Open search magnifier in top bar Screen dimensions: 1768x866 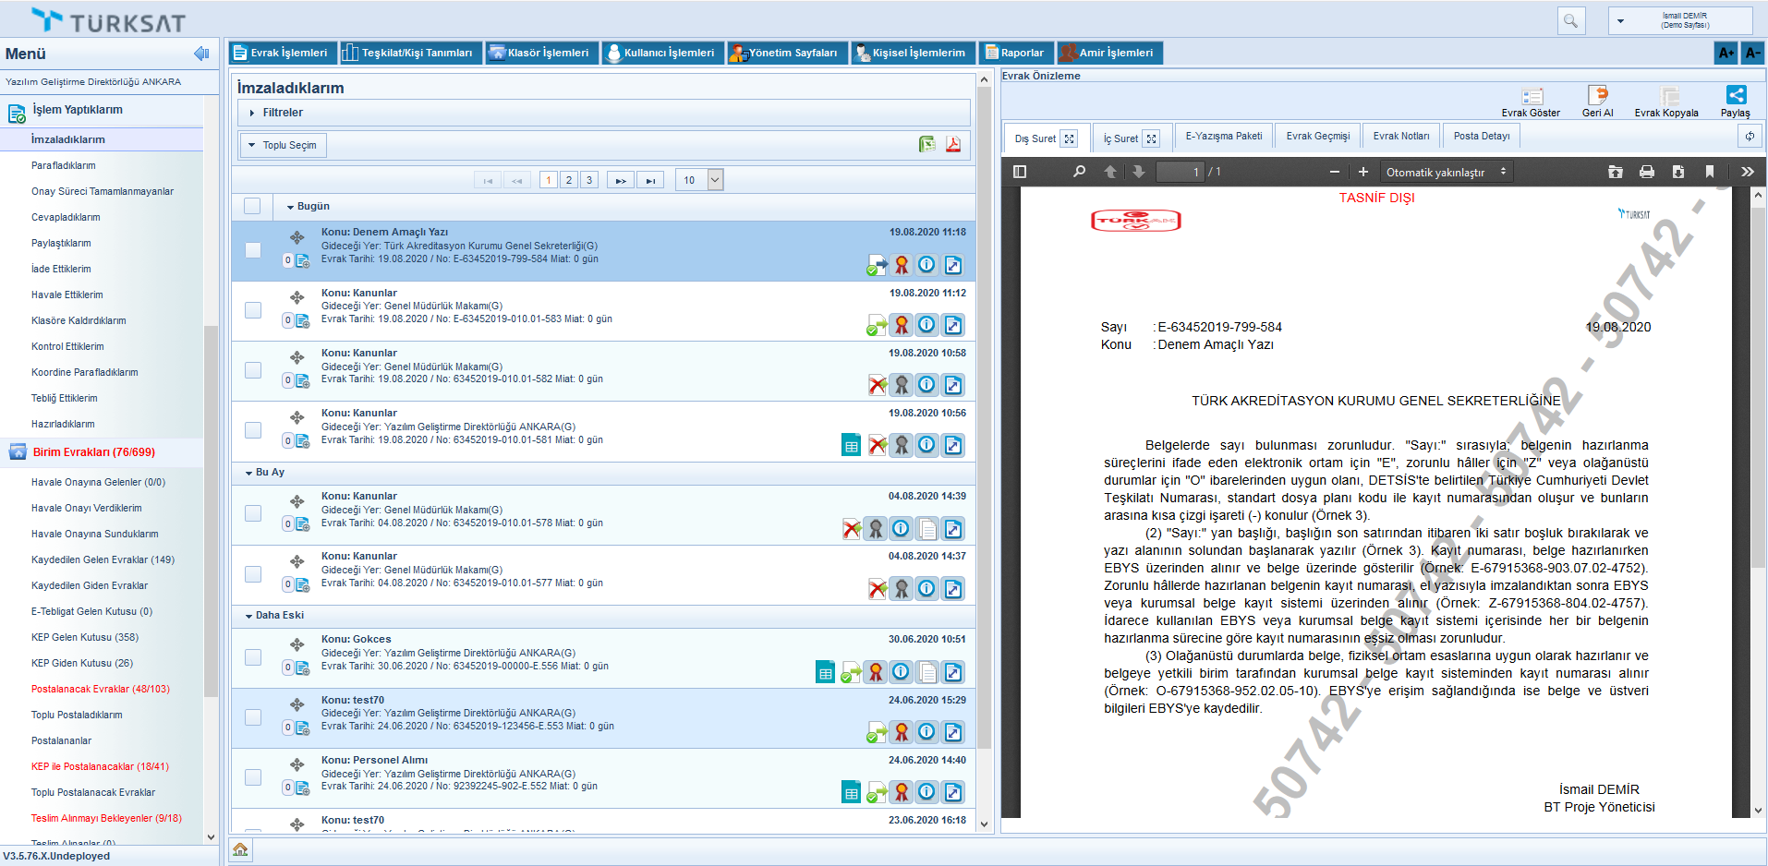click(1570, 20)
